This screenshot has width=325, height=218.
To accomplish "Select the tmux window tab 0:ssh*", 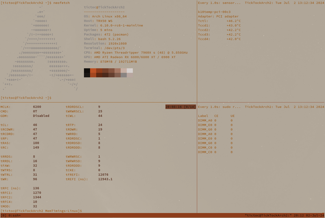I will (15, 215).
